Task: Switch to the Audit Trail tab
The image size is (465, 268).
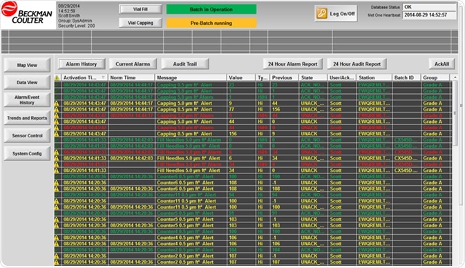Action: 185,64
